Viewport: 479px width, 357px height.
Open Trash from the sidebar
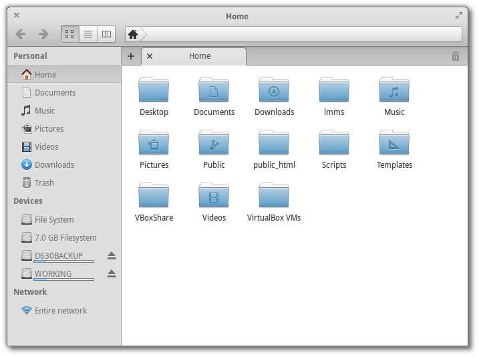click(64, 183)
